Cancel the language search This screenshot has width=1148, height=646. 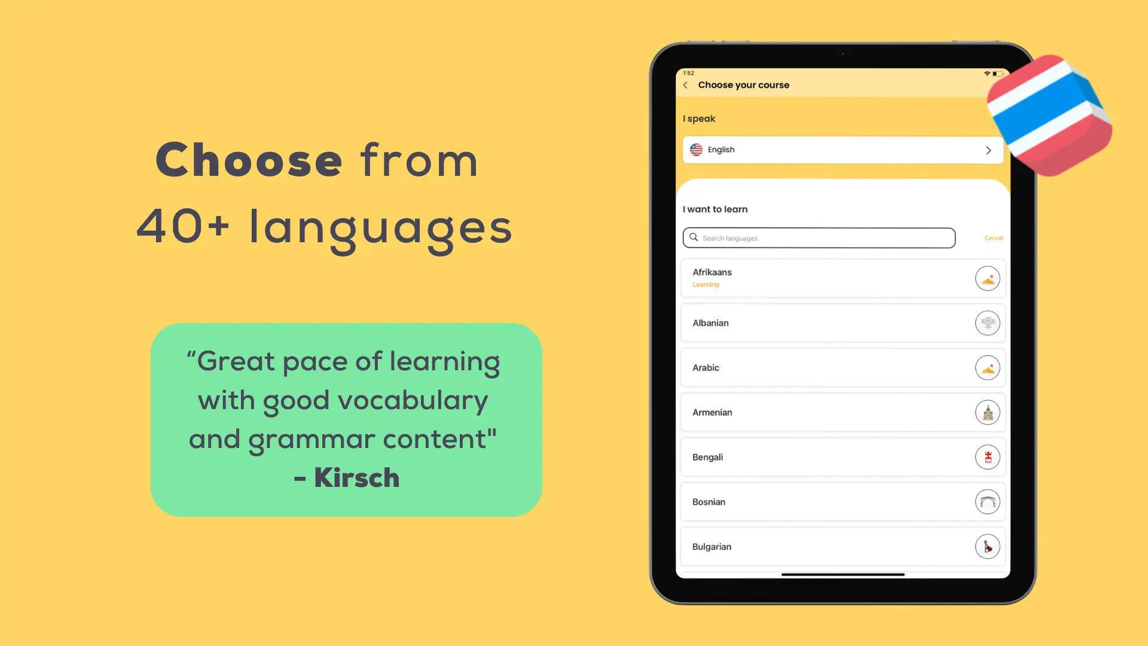tap(994, 237)
